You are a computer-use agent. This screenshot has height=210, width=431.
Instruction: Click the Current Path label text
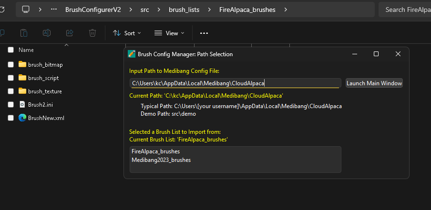pyautogui.click(x=206, y=96)
